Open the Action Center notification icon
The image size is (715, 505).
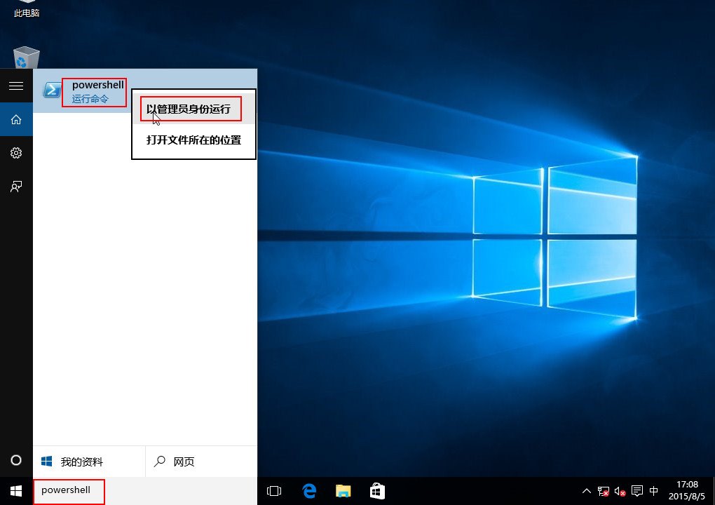coord(636,491)
